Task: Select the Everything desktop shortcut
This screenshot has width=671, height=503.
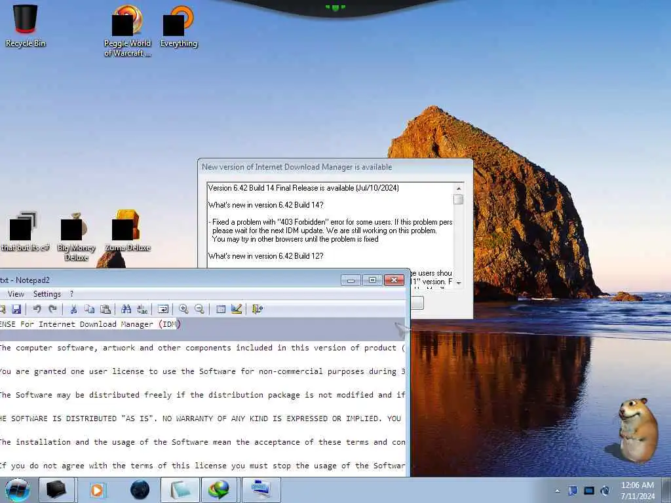Action: pos(179,26)
